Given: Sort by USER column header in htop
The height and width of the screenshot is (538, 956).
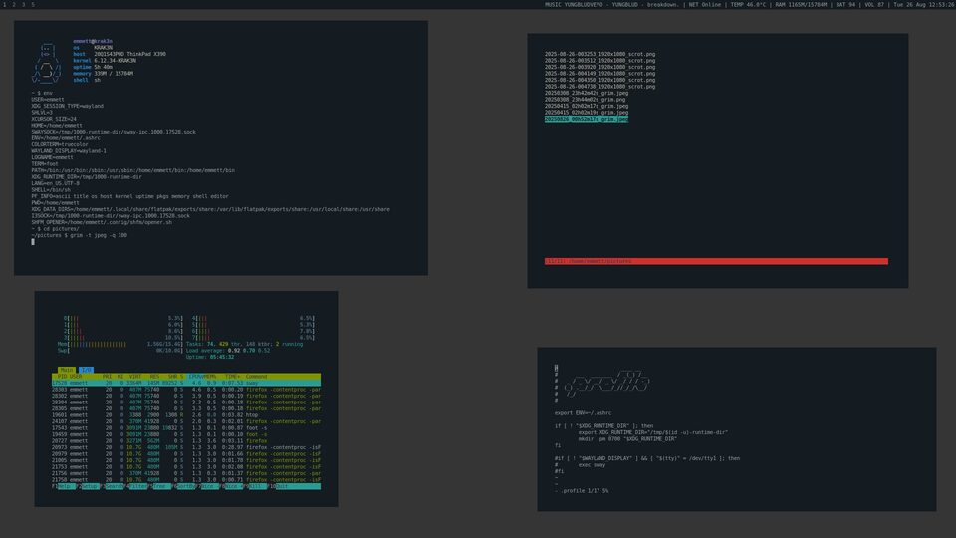Looking at the screenshot, I should pyautogui.click(x=76, y=377).
